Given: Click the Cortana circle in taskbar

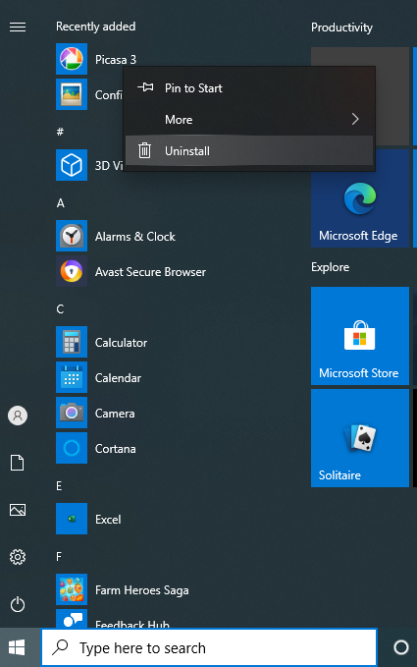Looking at the screenshot, I should click(x=401, y=647).
